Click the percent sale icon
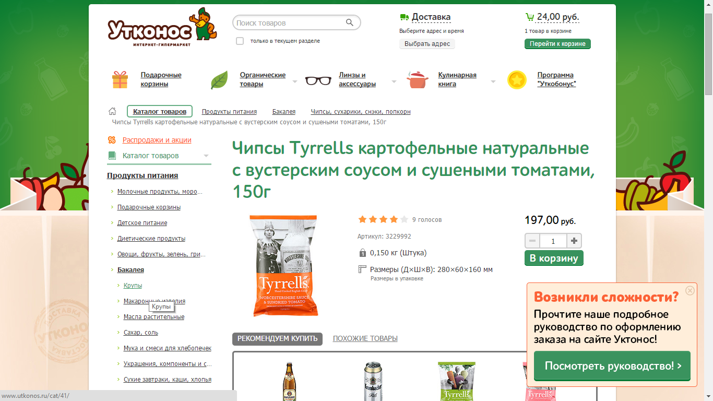 pyautogui.click(x=112, y=140)
